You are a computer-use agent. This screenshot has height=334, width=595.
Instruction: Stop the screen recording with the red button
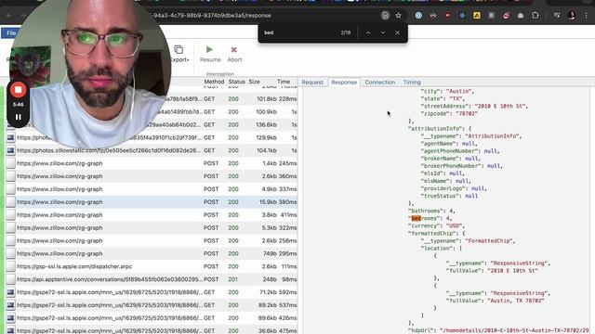click(x=18, y=90)
